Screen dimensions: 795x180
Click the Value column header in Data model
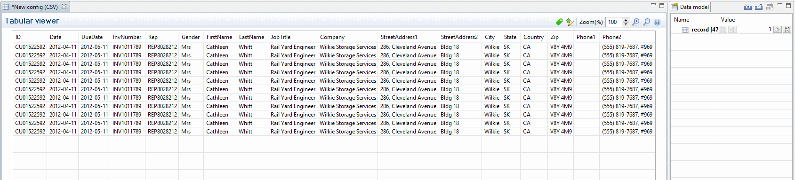(755, 20)
